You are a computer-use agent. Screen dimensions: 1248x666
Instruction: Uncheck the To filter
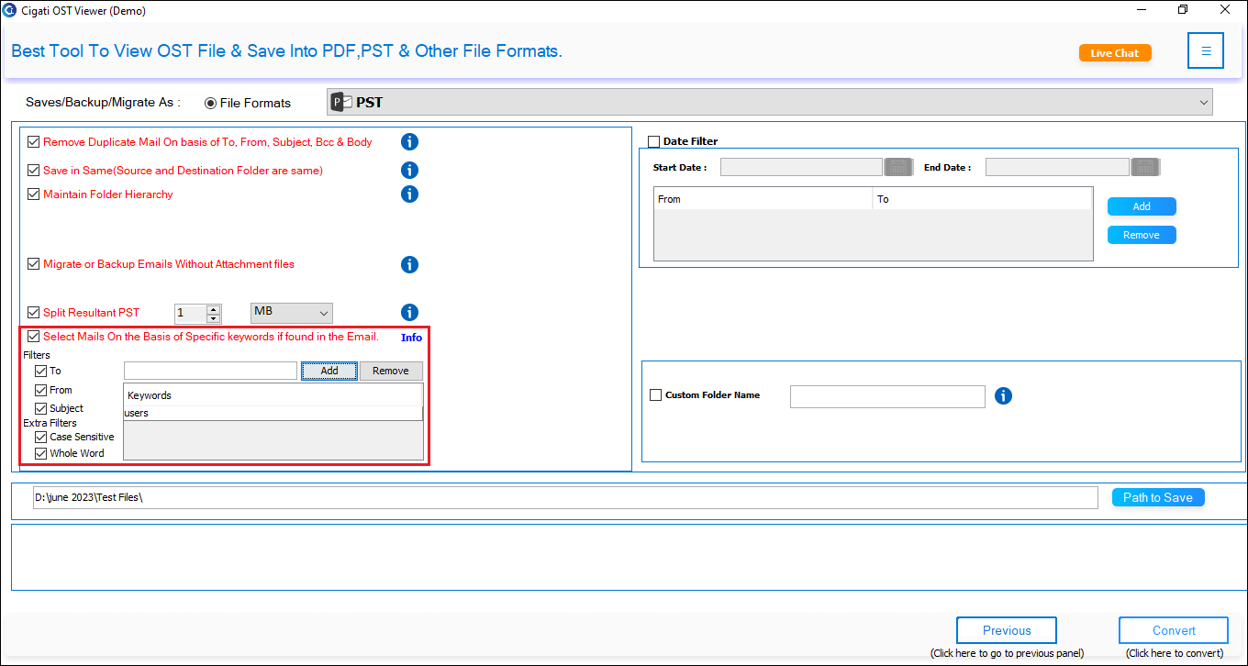pos(40,372)
